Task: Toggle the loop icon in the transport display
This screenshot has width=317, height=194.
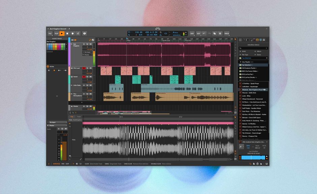Action: [166, 33]
